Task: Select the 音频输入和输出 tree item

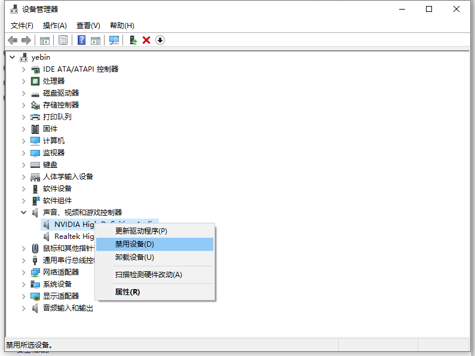Action: click(x=68, y=308)
